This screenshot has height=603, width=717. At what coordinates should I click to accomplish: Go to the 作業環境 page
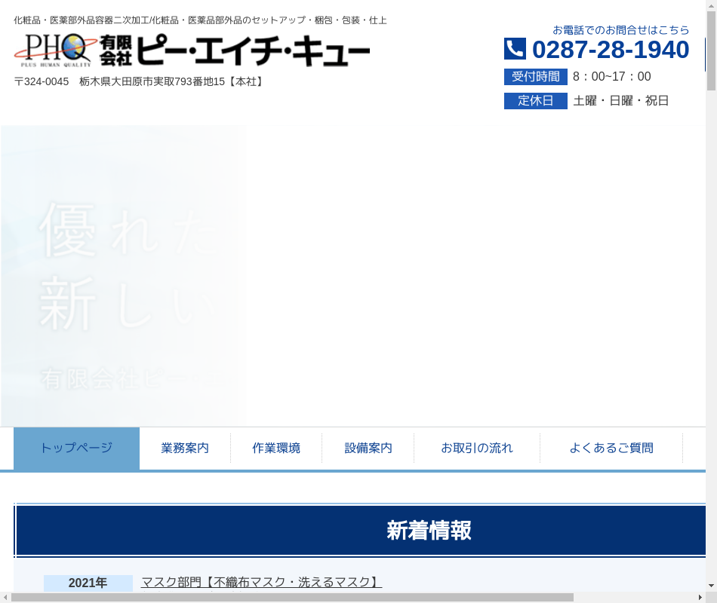pyautogui.click(x=276, y=448)
